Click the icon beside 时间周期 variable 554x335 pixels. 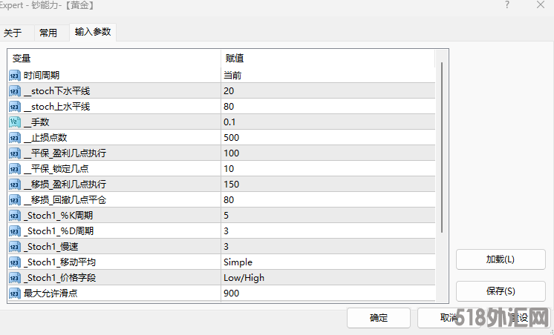point(15,75)
